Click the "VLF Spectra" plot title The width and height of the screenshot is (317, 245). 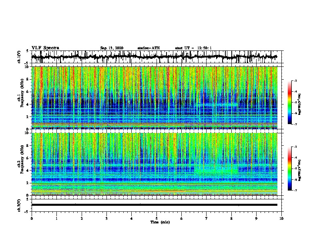[x=45, y=48]
